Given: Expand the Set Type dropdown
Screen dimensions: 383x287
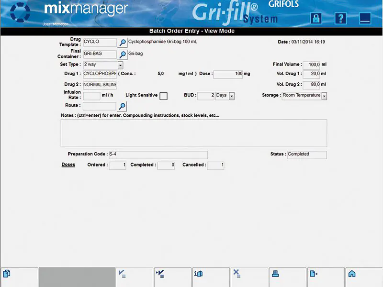Looking at the screenshot, I should click(120, 65).
